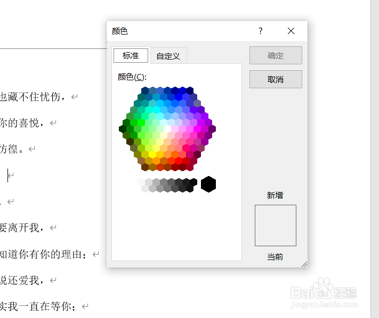The width and height of the screenshot is (379, 318).
Task: Pick the lightest gray hexagon in grayscale row
Action: pos(141,182)
